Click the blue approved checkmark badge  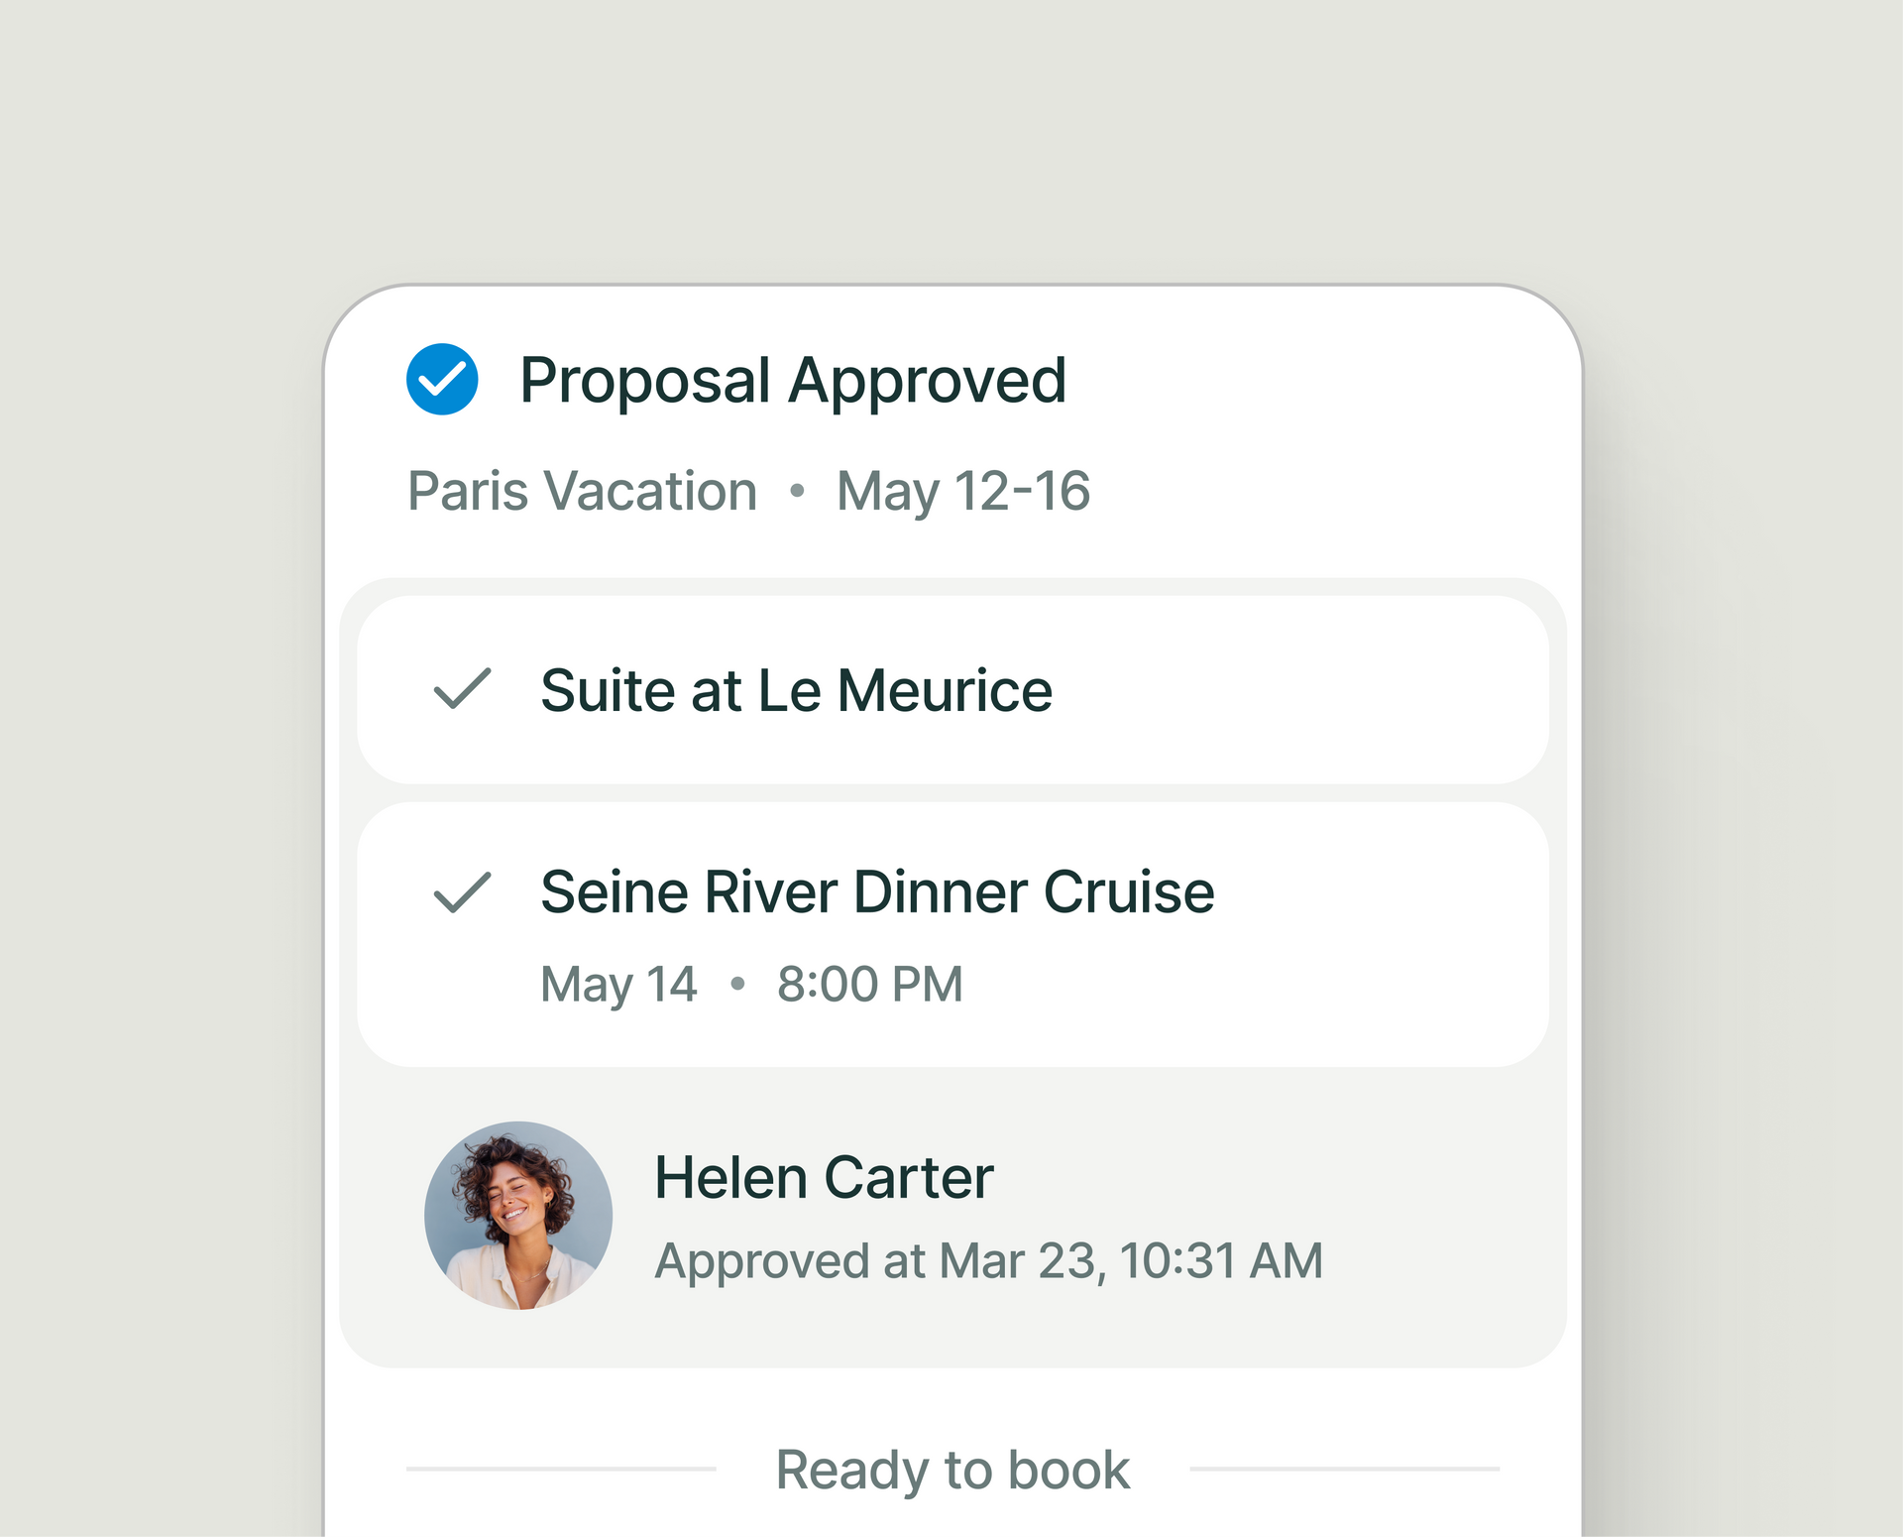442,379
